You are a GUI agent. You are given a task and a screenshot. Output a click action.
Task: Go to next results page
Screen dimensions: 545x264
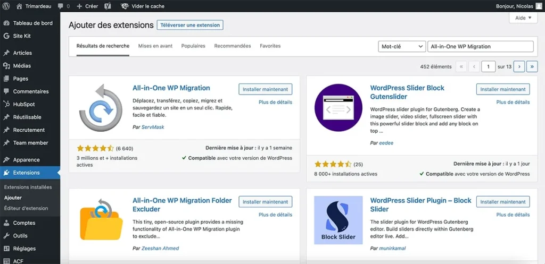tap(519, 66)
